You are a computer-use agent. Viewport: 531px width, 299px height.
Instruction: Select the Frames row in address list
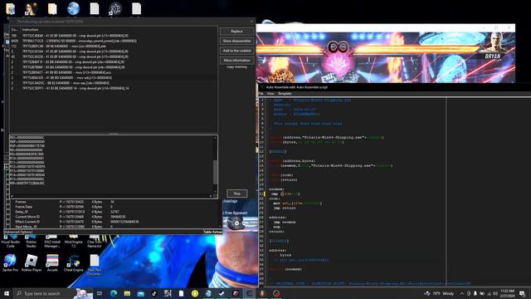(114, 202)
